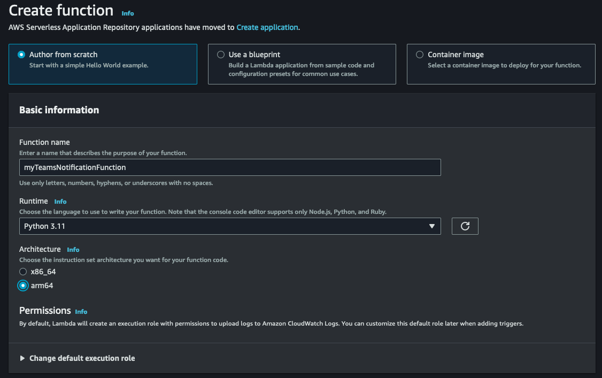Select the Use a blueprint radio button
602x378 pixels.
[x=221, y=55]
